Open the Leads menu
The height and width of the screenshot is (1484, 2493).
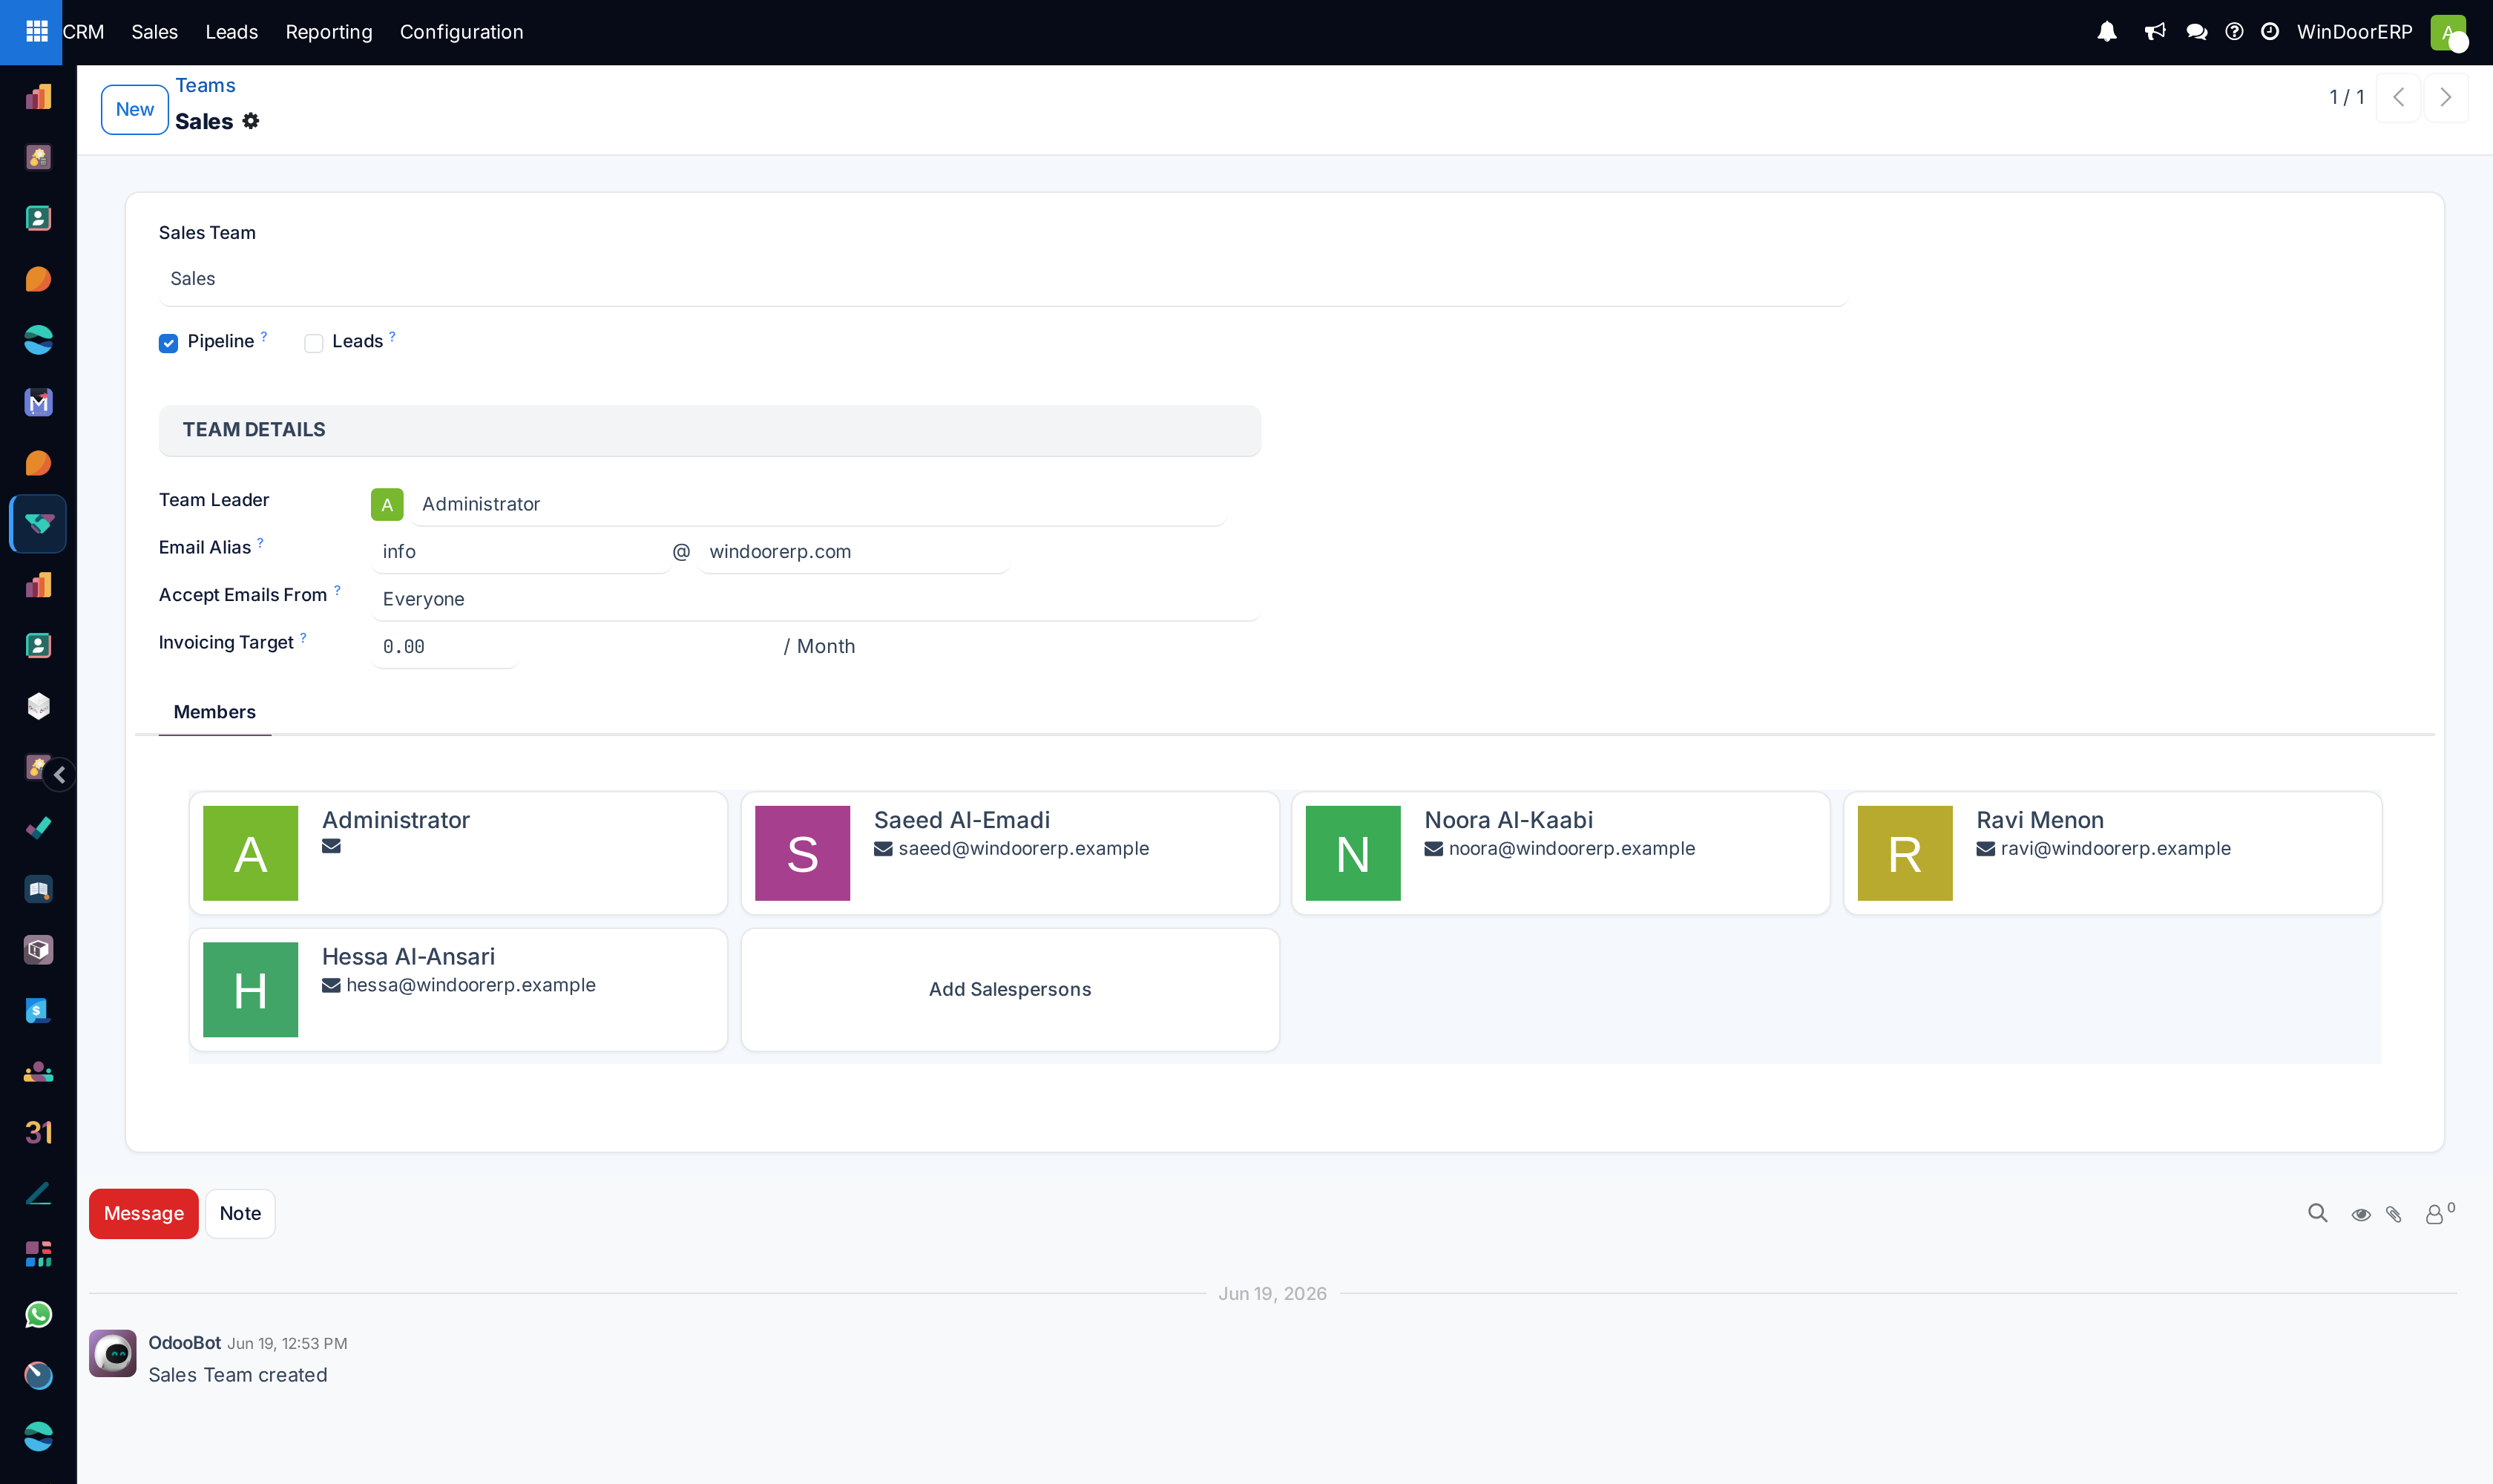coord(231,32)
